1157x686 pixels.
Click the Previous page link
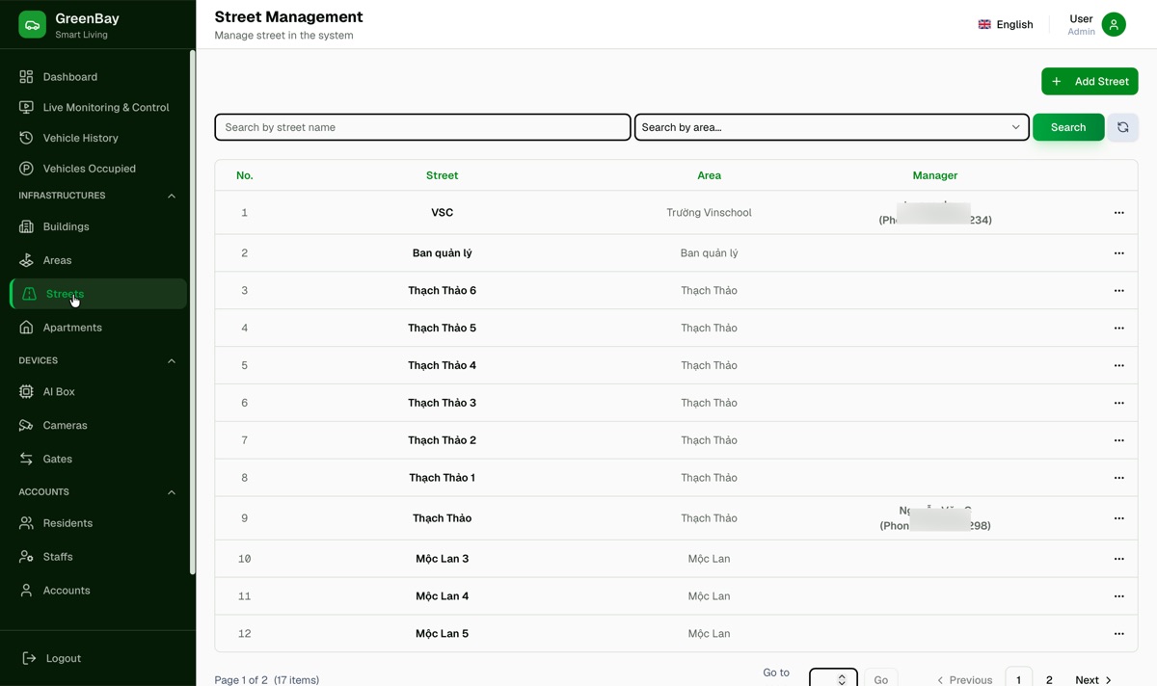tap(964, 680)
